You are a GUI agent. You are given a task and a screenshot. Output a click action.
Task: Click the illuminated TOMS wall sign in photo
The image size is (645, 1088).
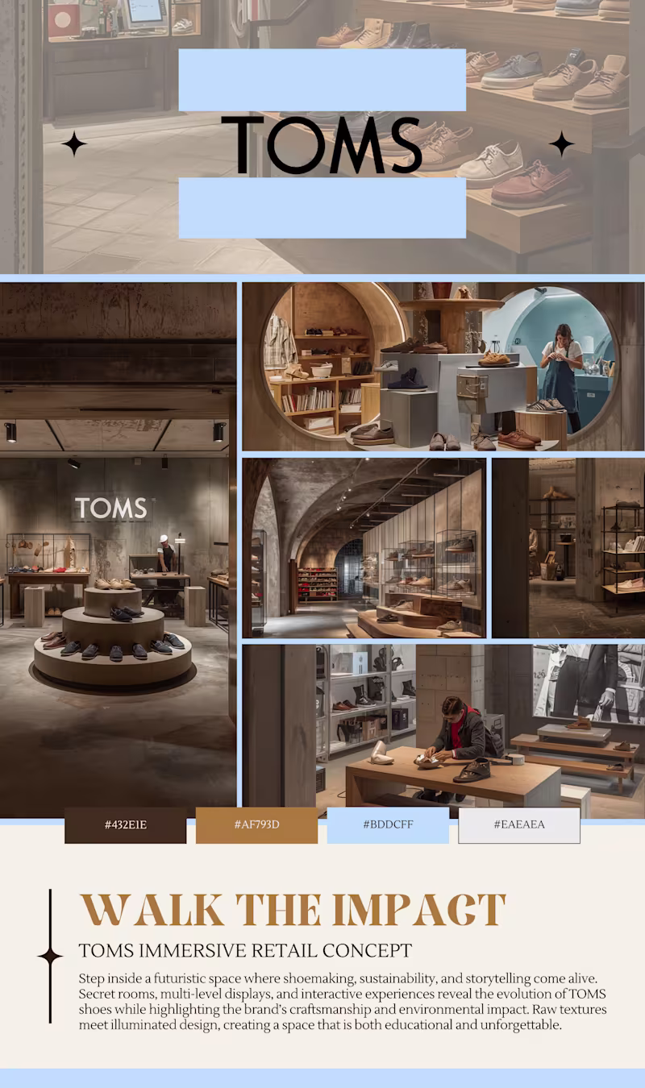(111, 509)
